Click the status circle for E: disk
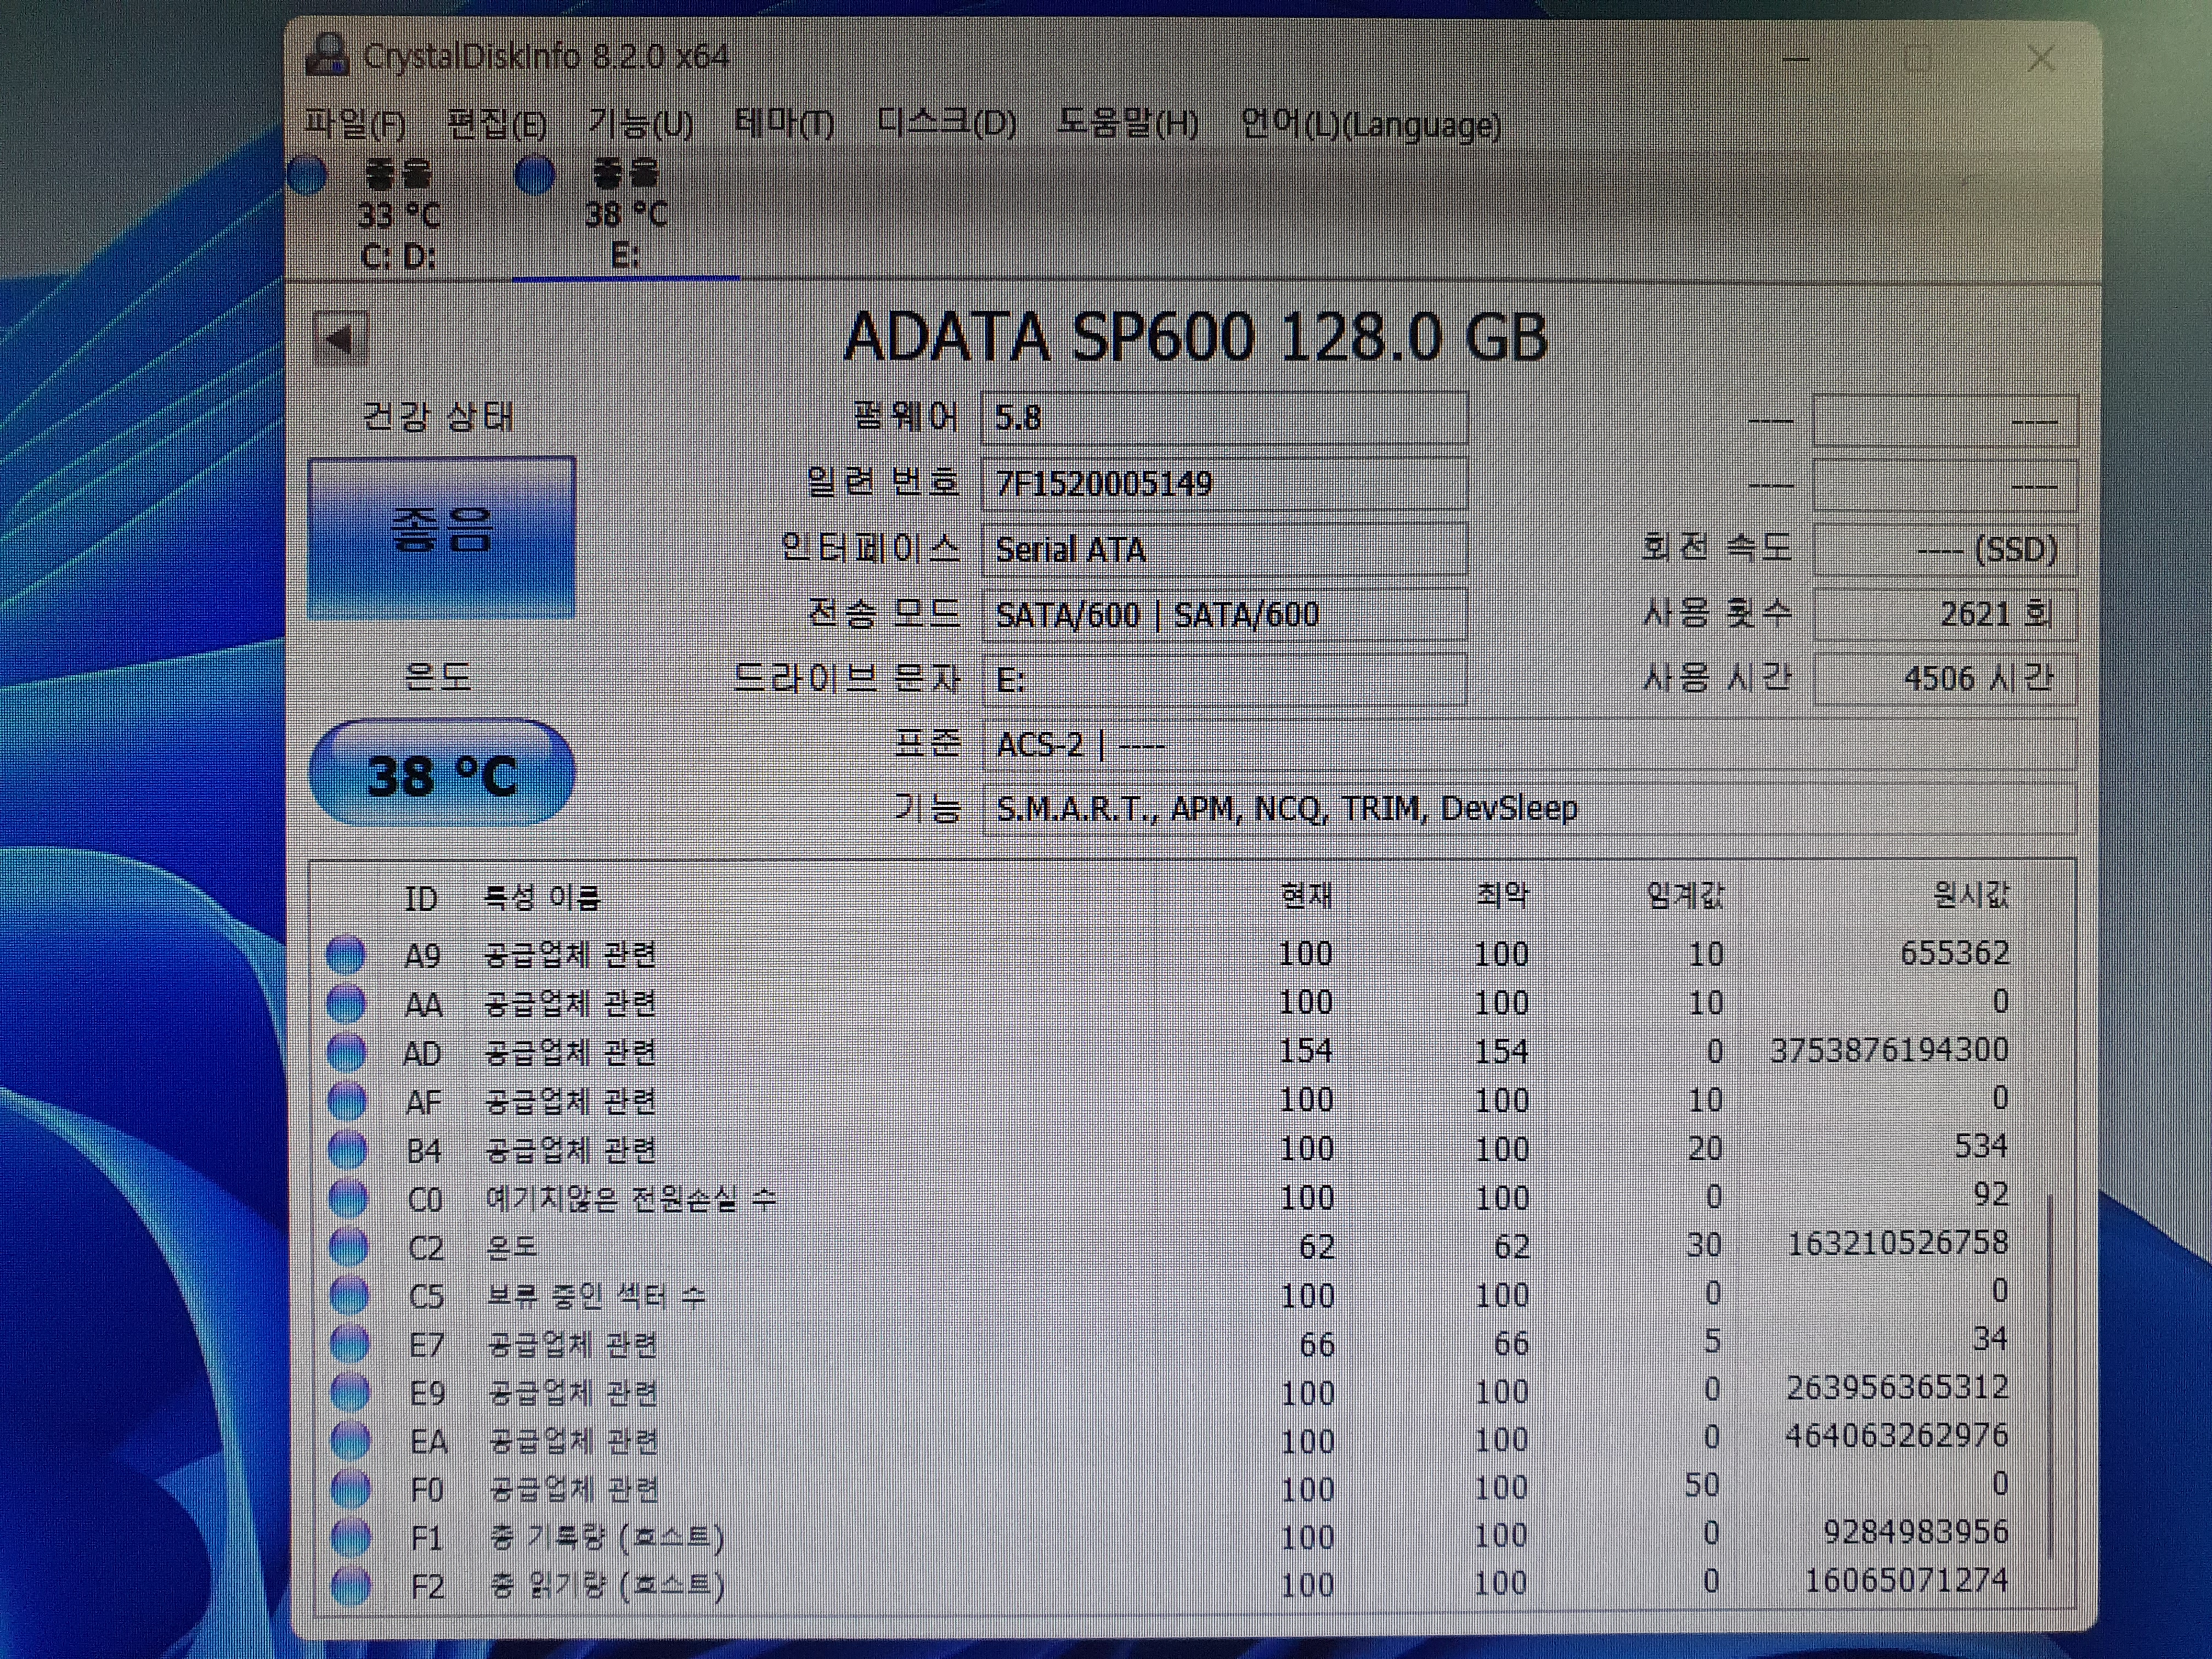The height and width of the screenshot is (1659, 2212). [535, 176]
